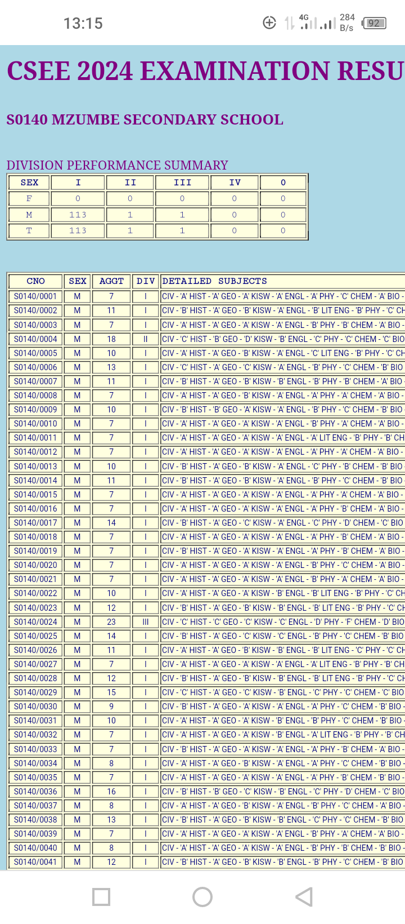Select candidate number S0140/0024
405x924 pixels.
coord(35,622)
